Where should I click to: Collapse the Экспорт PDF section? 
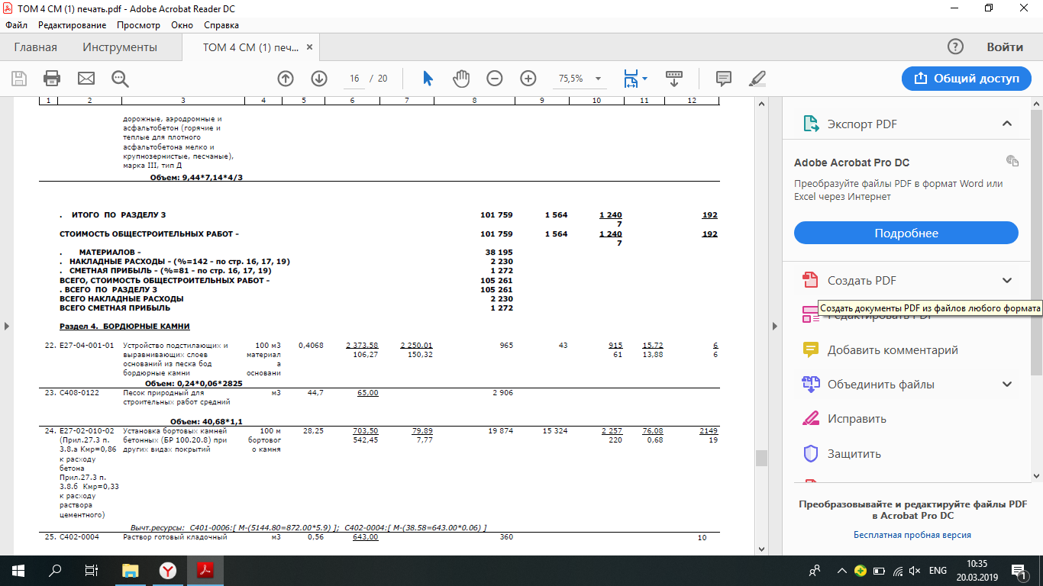1006,124
